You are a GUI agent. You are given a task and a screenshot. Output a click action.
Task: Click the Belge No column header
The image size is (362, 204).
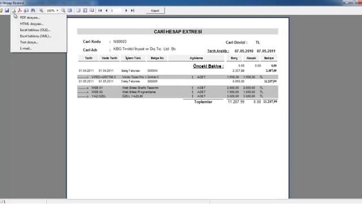157,58
